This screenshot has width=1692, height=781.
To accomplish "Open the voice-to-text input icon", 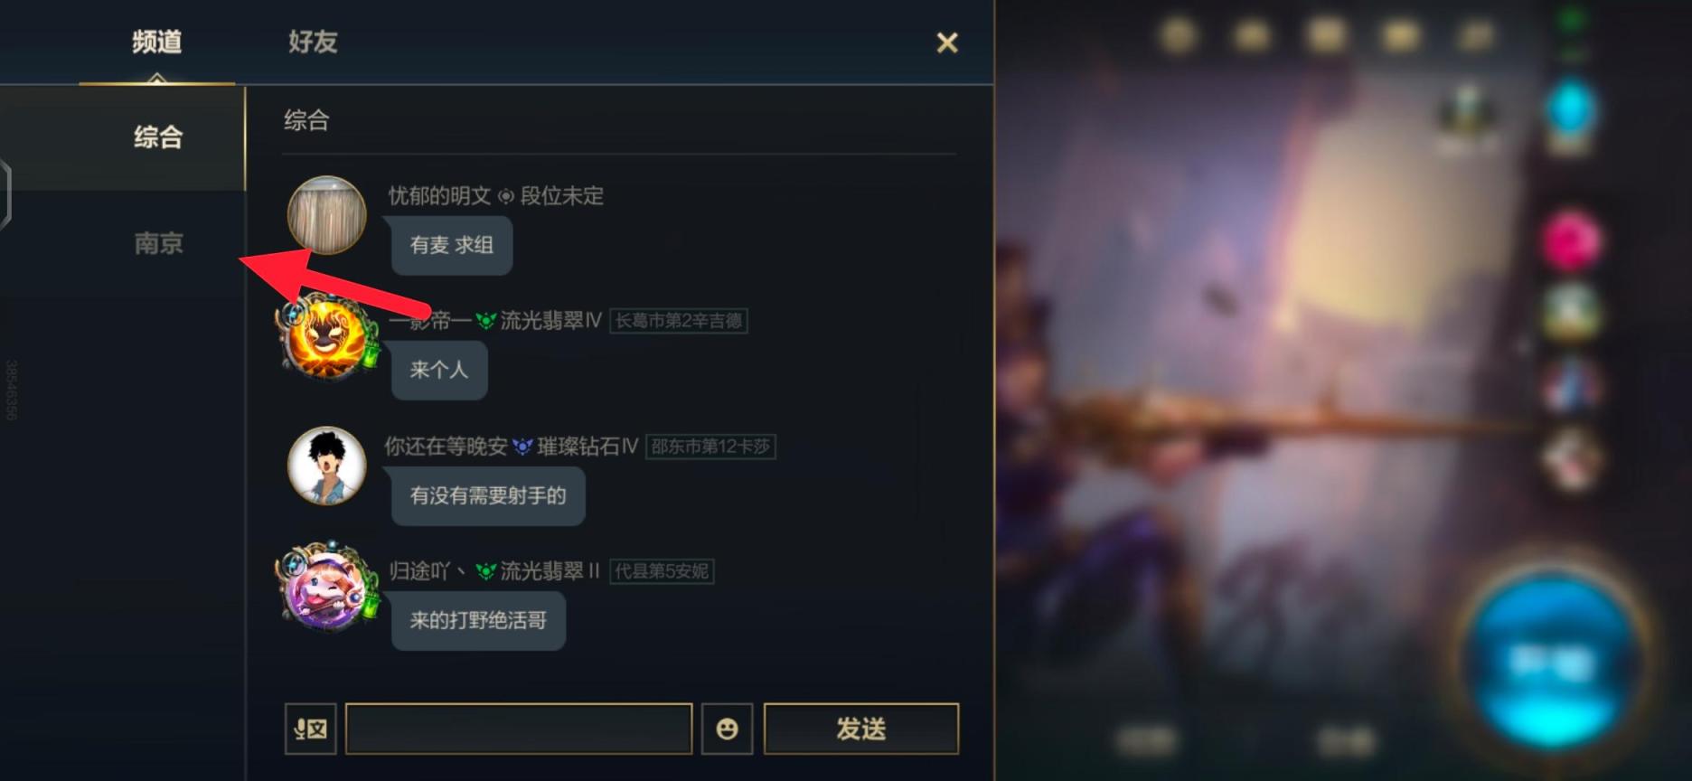I will point(310,729).
